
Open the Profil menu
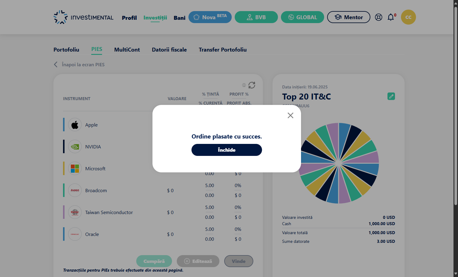pyautogui.click(x=129, y=18)
